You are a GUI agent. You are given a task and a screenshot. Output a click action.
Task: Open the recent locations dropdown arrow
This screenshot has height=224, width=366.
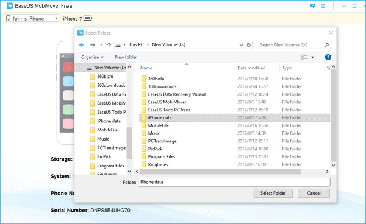coord(101,45)
